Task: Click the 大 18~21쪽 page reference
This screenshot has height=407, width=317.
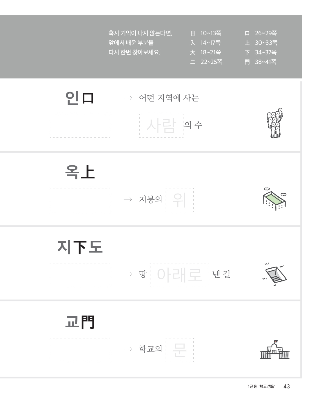Action: click(206, 52)
